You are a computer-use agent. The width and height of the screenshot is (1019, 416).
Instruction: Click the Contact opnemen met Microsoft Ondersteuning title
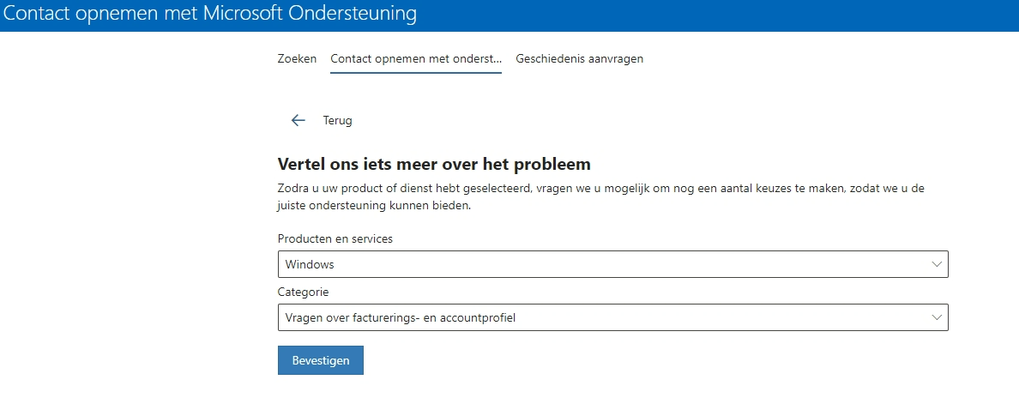[x=209, y=13]
